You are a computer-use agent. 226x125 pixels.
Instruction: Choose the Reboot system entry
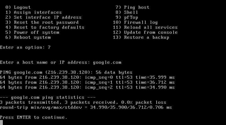coord(32,37)
